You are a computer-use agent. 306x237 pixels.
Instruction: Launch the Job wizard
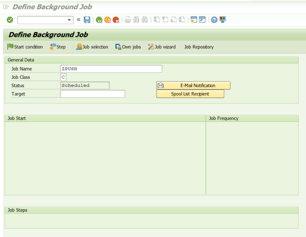pyautogui.click(x=162, y=47)
